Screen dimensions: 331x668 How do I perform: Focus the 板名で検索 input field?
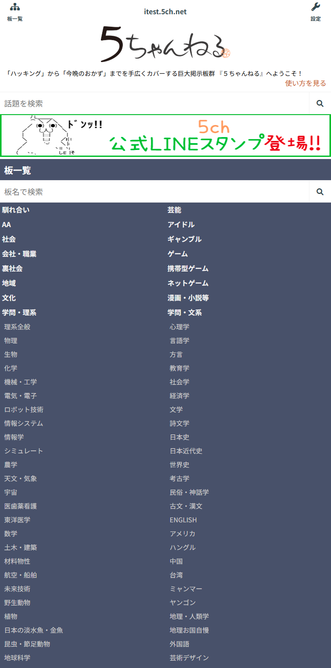(154, 192)
